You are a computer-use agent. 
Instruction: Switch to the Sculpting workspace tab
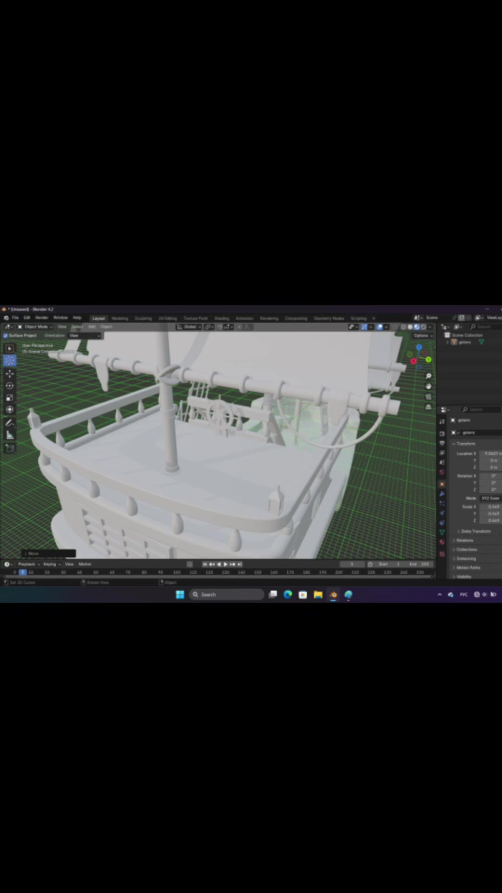pyautogui.click(x=143, y=319)
